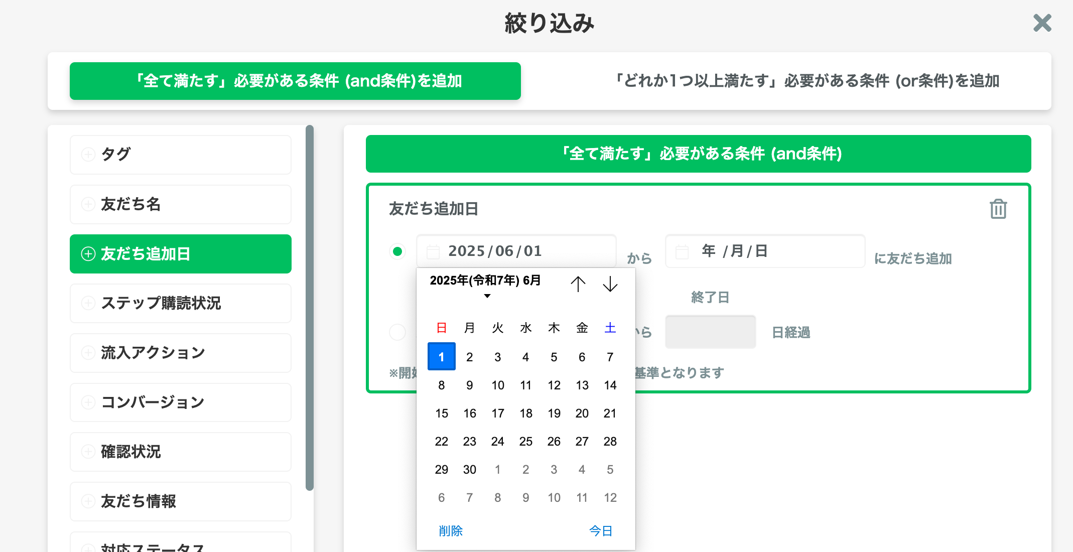Click the plus icon on the green 友だち追加日 item
The image size is (1073, 552).
click(x=89, y=254)
